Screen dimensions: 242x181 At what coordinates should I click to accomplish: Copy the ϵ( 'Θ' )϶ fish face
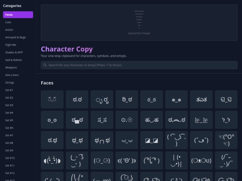pos(127,160)
